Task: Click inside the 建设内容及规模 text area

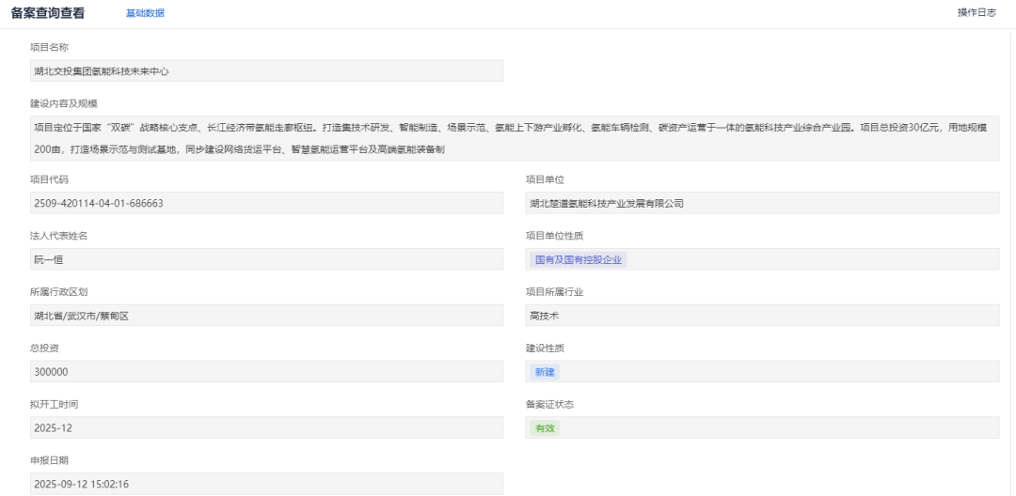Action: pyautogui.click(x=514, y=138)
